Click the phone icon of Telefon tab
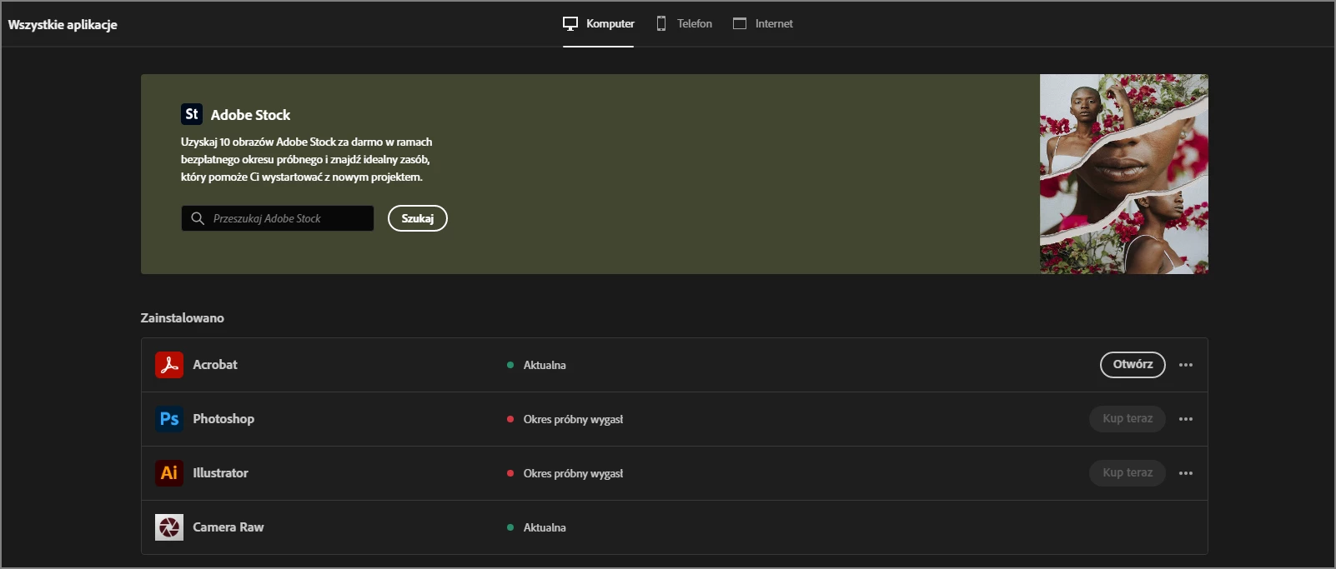1336x569 pixels. (661, 23)
